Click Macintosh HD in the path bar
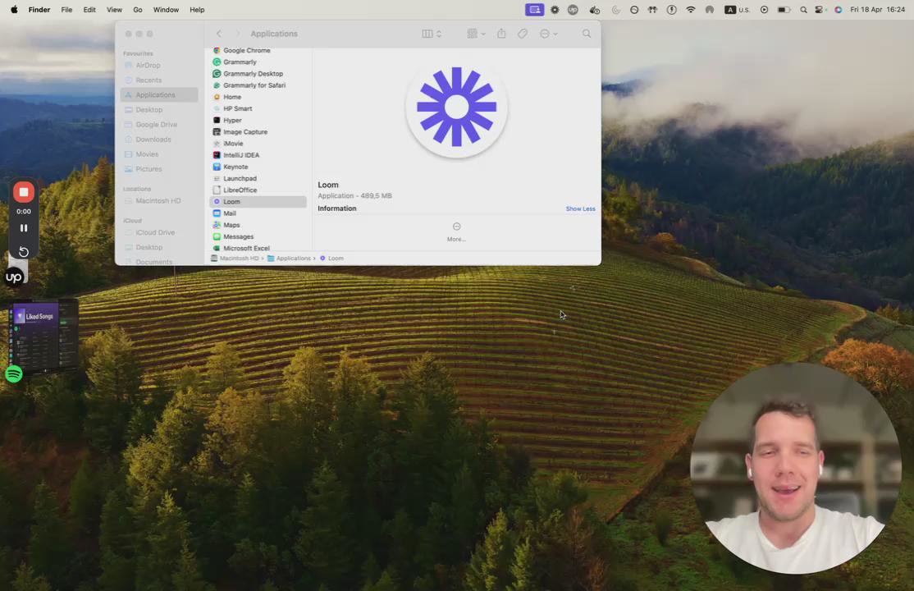Viewport: 914px width, 591px height. click(x=235, y=259)
